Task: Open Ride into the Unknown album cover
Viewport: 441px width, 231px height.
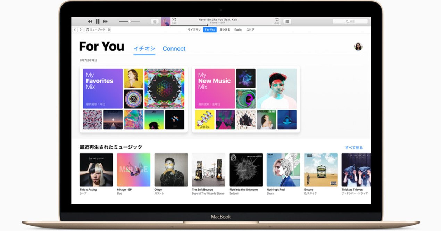Action: tap(246, 170)
